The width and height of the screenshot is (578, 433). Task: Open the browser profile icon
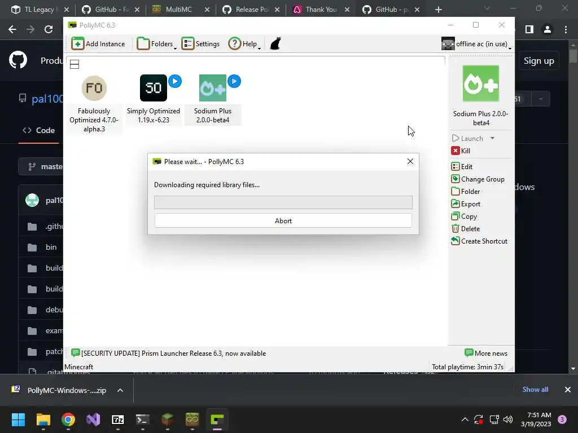coord(548,29)
